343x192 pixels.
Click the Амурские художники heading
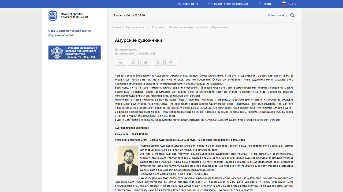139,40
